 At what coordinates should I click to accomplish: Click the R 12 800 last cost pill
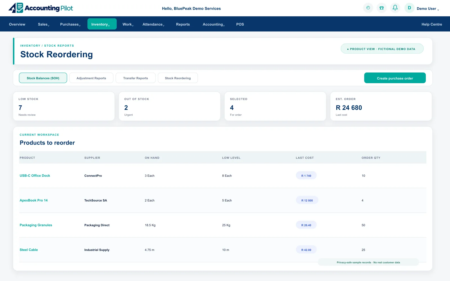(x=307, y=200)
